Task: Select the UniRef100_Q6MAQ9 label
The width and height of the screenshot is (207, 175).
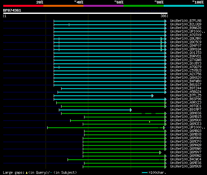Action: click(186, 145)
